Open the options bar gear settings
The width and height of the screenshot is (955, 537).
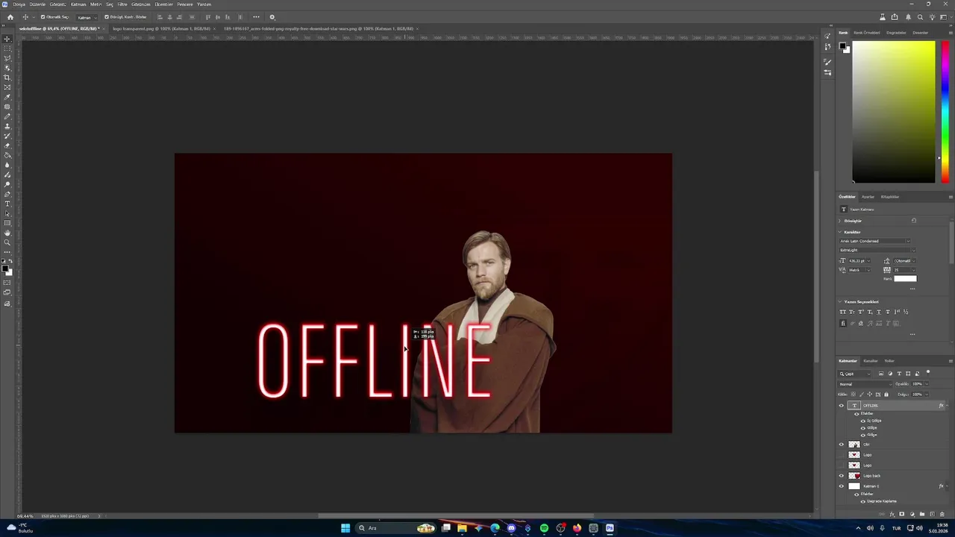tap(272, 17)
